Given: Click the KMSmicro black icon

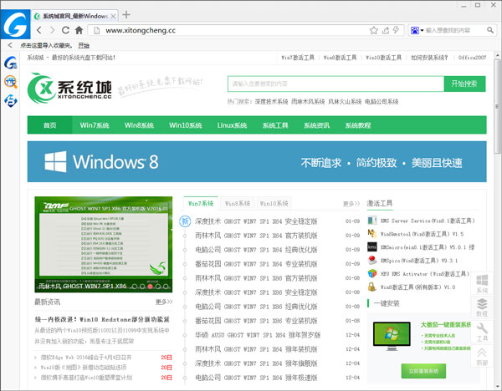Looking at the screenshot, I should [372, 247].
